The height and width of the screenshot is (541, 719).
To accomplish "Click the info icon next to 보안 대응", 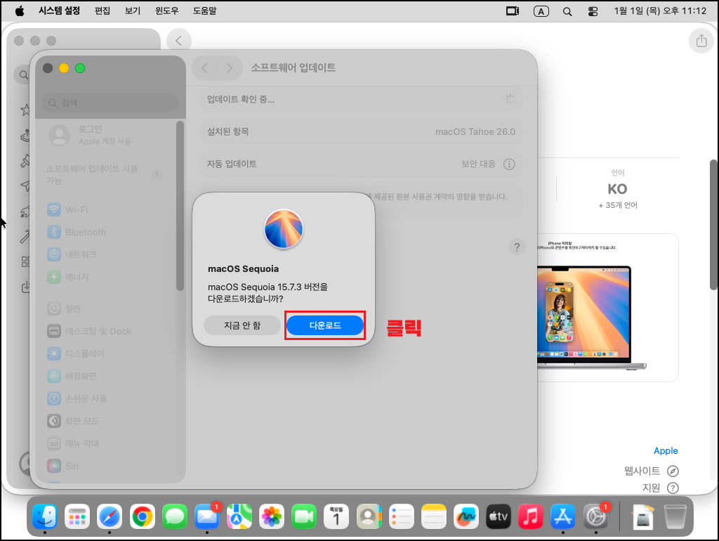I will click(x=509, y=164).
